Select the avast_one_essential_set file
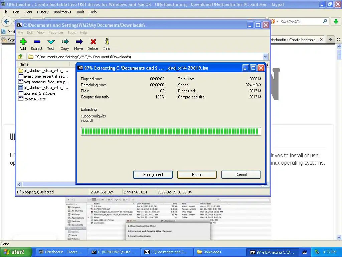The height and width of the screenshot is (257, 342). click(44, 76)
